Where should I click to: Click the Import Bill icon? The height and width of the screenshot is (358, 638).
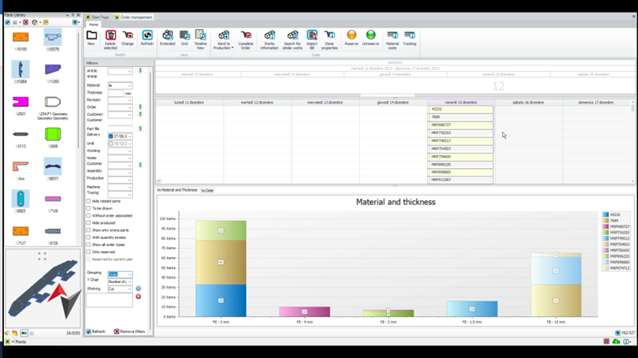[312, 36]
